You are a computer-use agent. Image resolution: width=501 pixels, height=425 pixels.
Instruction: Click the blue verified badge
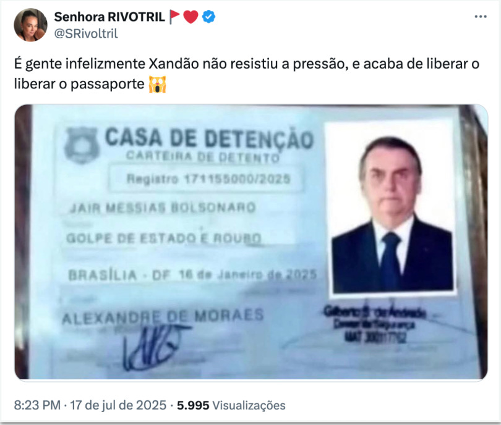pos(208,17)
